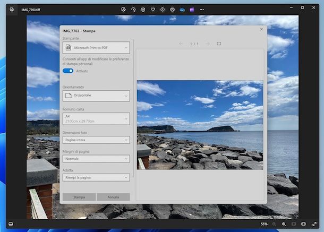Image resolution: width=324 pixels, height=232 pixels.
Task: Click the Annulla cancel button
Action: pos(113,197)
